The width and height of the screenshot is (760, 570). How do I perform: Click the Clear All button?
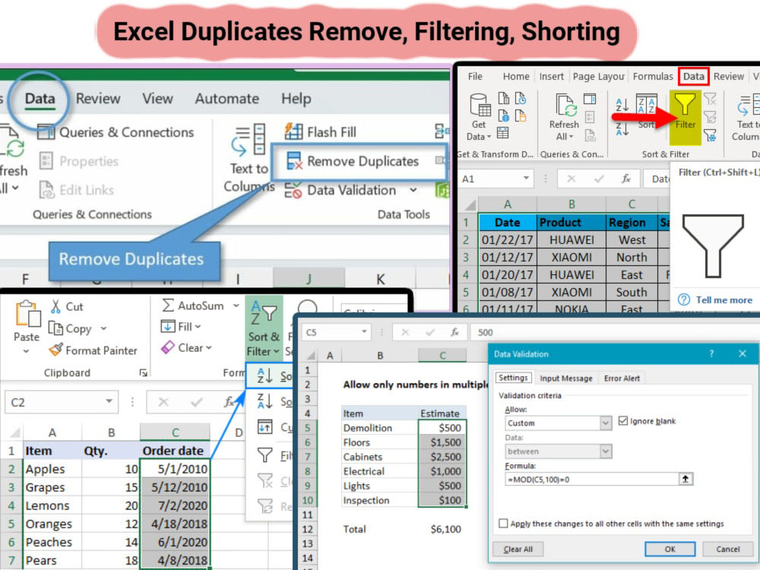[518, 549]
